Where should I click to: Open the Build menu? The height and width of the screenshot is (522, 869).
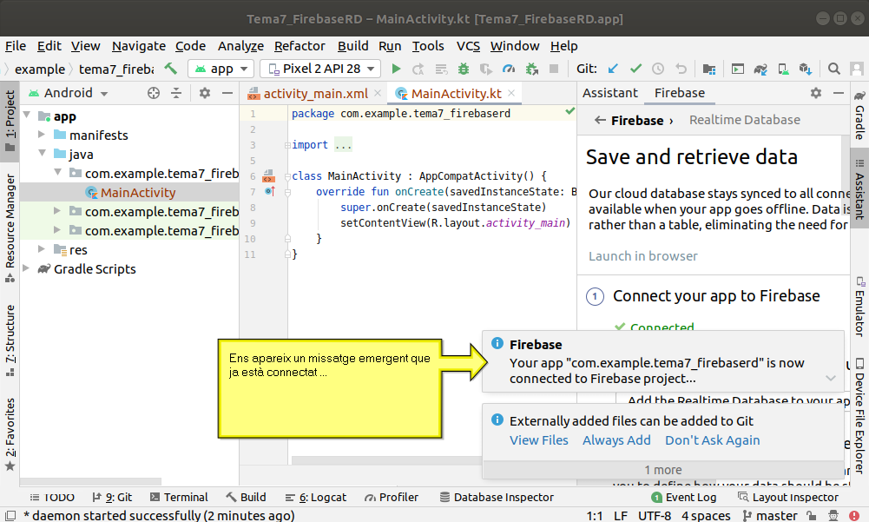353,46
